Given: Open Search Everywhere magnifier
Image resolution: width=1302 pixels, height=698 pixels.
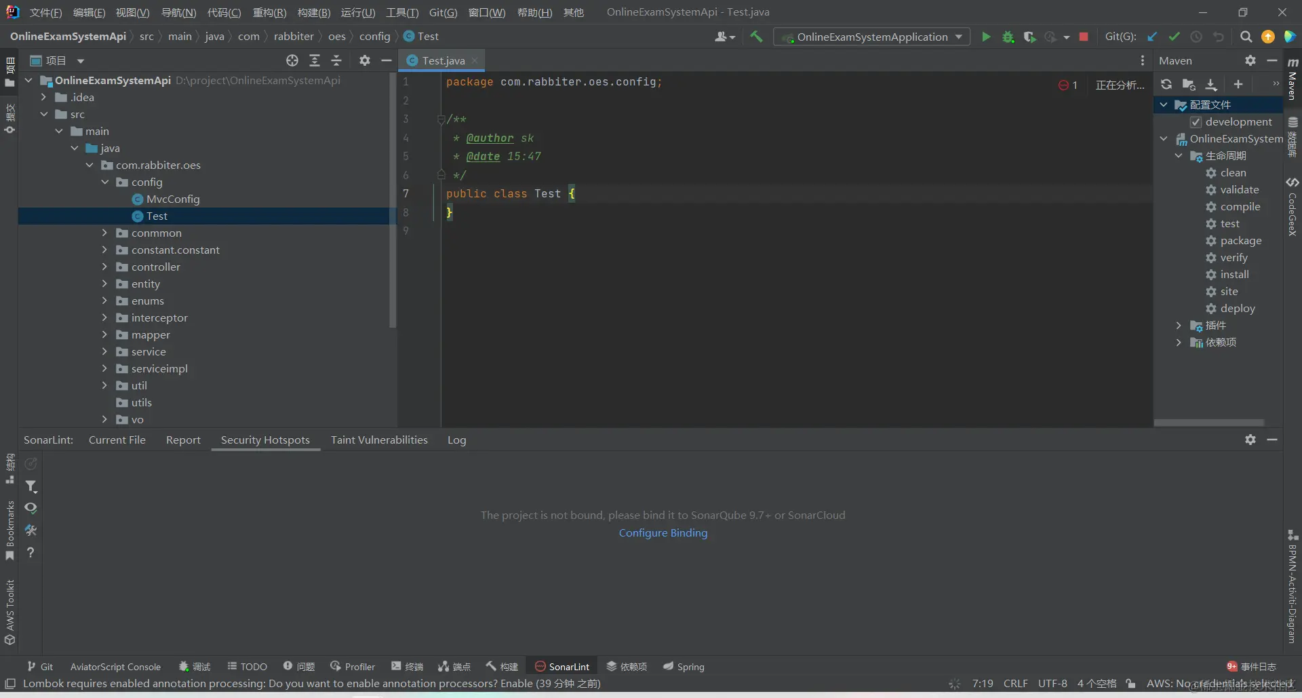Looking at the screenshot, I should pyautogui.click(x=1246, y=37).
